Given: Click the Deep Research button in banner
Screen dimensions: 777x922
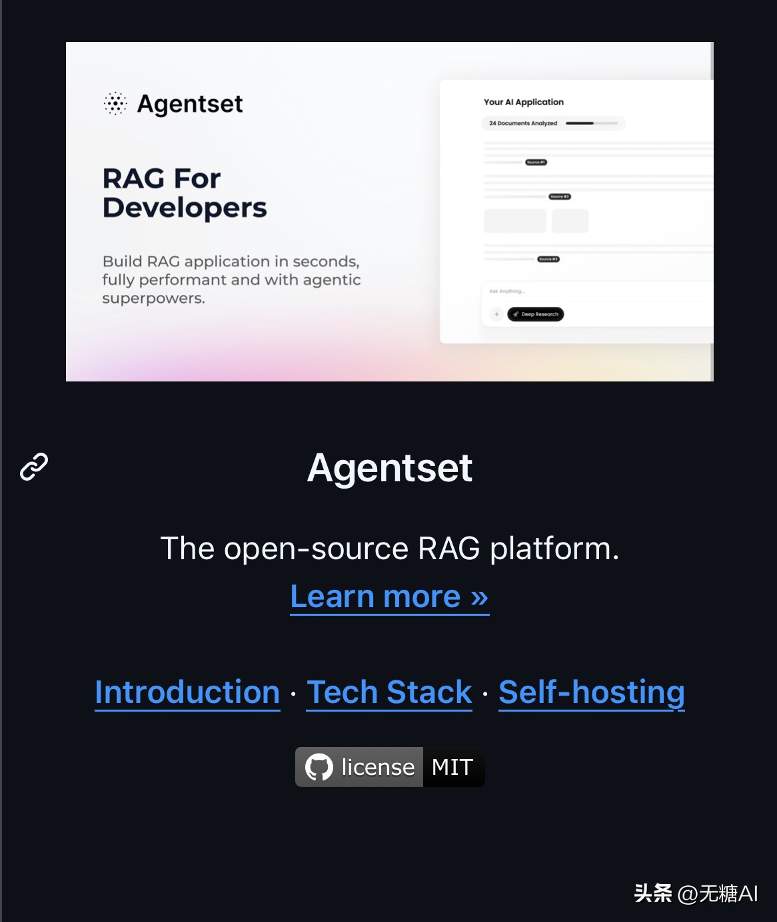Looking at the screenshot, I should click(x=536, y=314).
